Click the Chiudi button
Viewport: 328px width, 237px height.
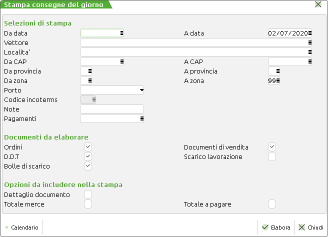[311, 227]
